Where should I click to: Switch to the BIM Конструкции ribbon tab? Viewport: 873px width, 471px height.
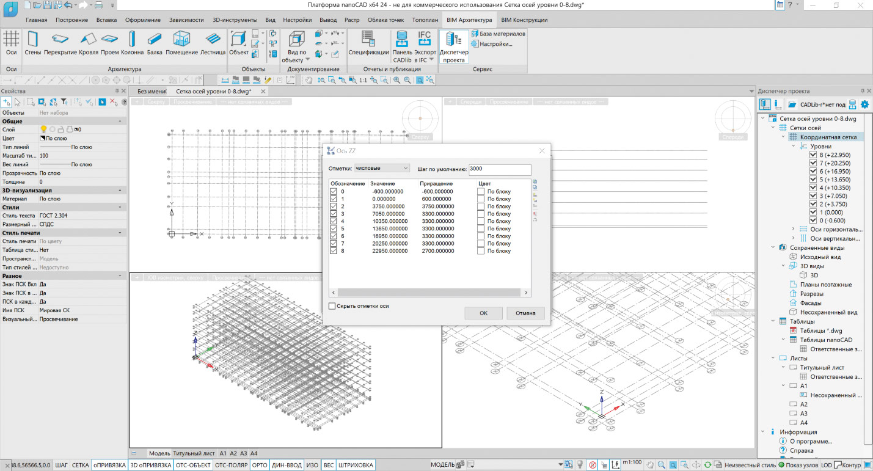pos(524,20)
